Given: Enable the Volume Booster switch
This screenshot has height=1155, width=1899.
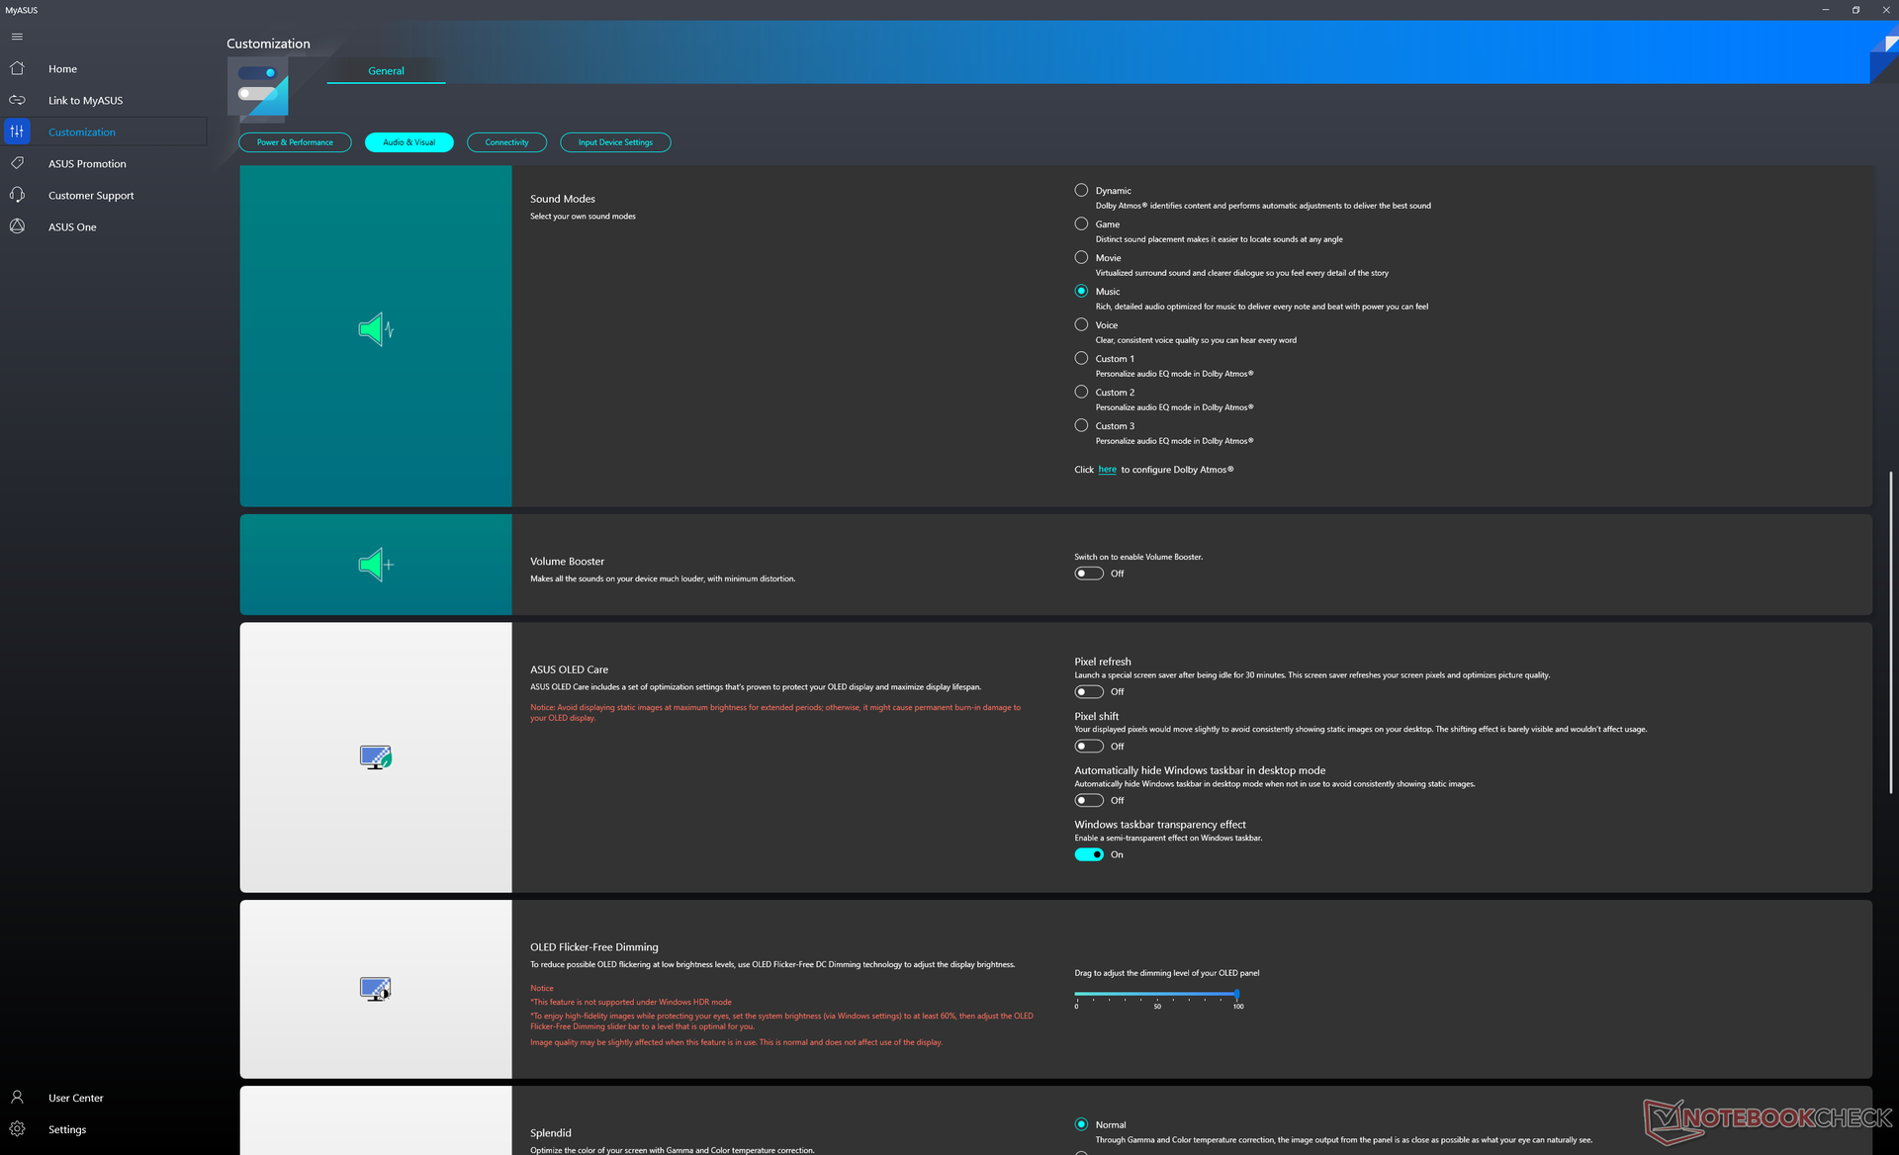Looking at the screenshot, I should coord(1088,574).
